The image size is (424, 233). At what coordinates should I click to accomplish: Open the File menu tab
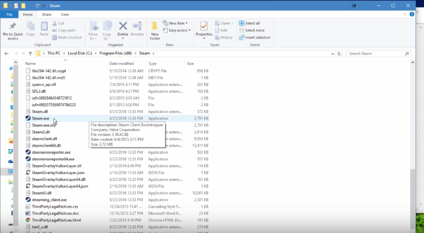tap(9, 14)
